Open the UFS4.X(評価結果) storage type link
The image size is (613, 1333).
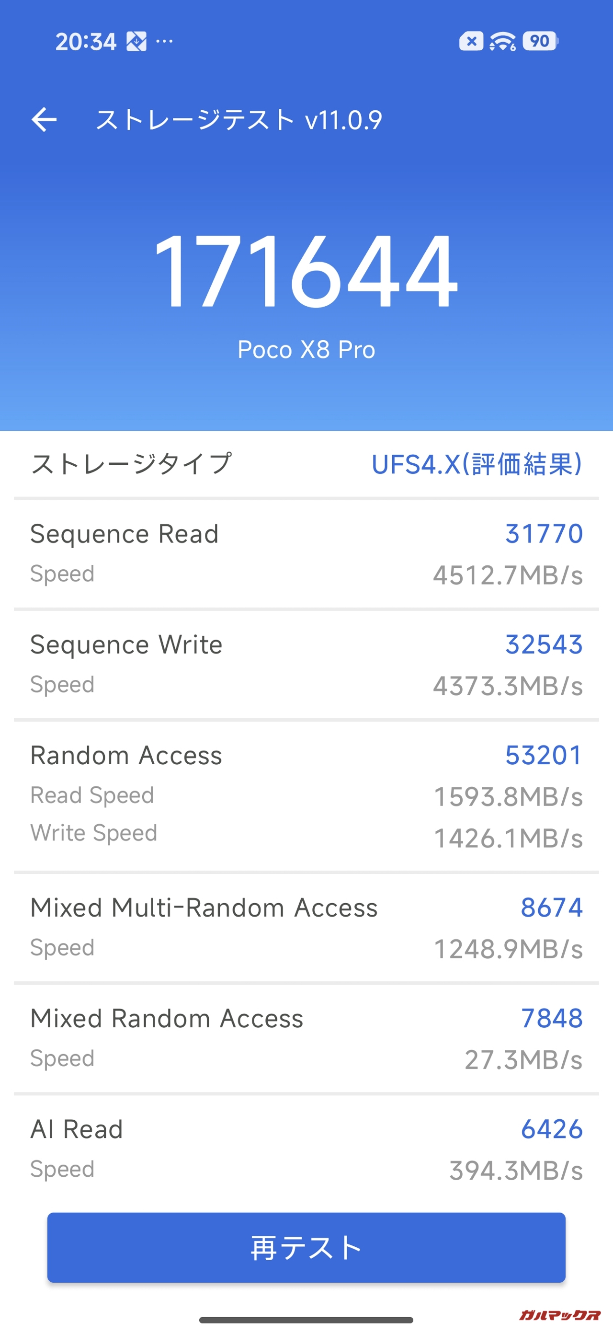tap(477, 464)
